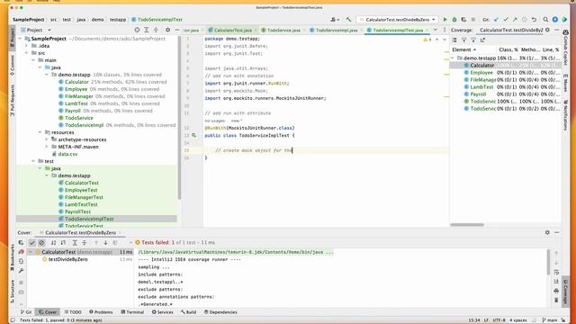
Task: Open the Build tool window tab
Action: click(188, 312)
